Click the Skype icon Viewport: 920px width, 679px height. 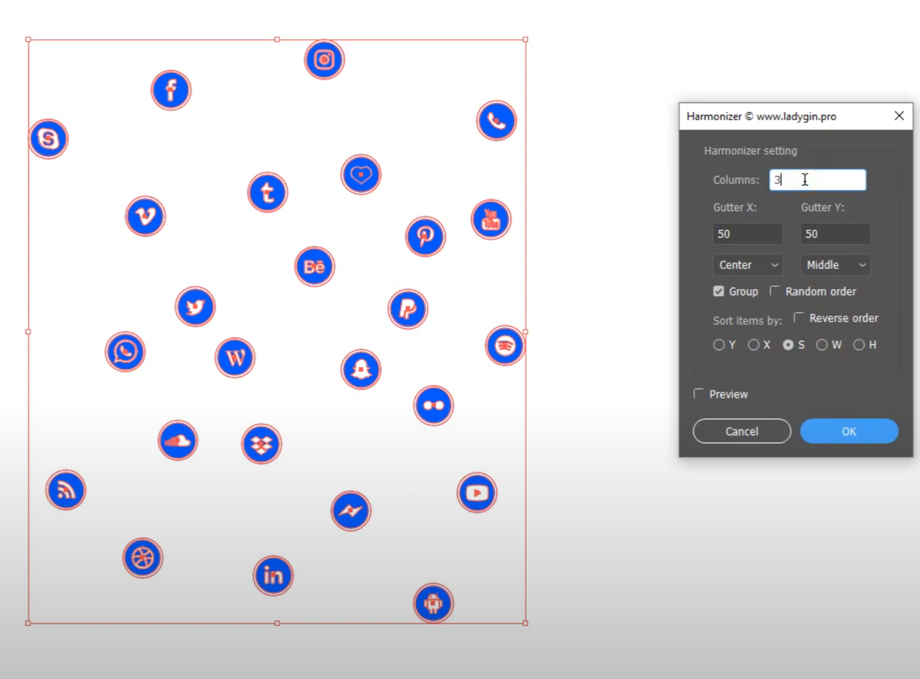coord(49,139)
